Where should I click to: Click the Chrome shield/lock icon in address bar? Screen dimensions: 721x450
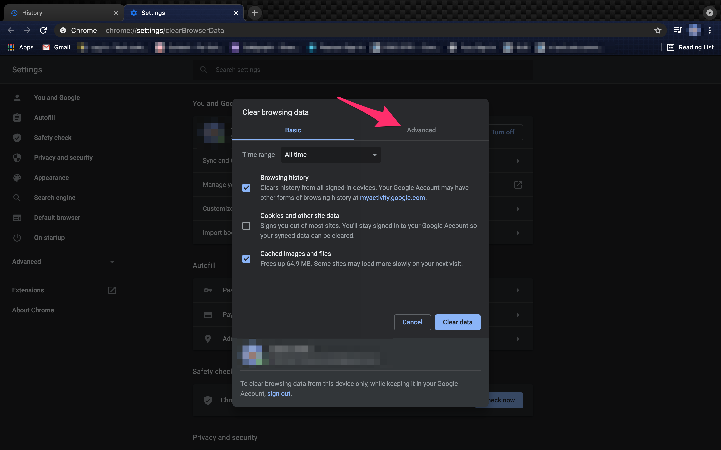(62, 30)
